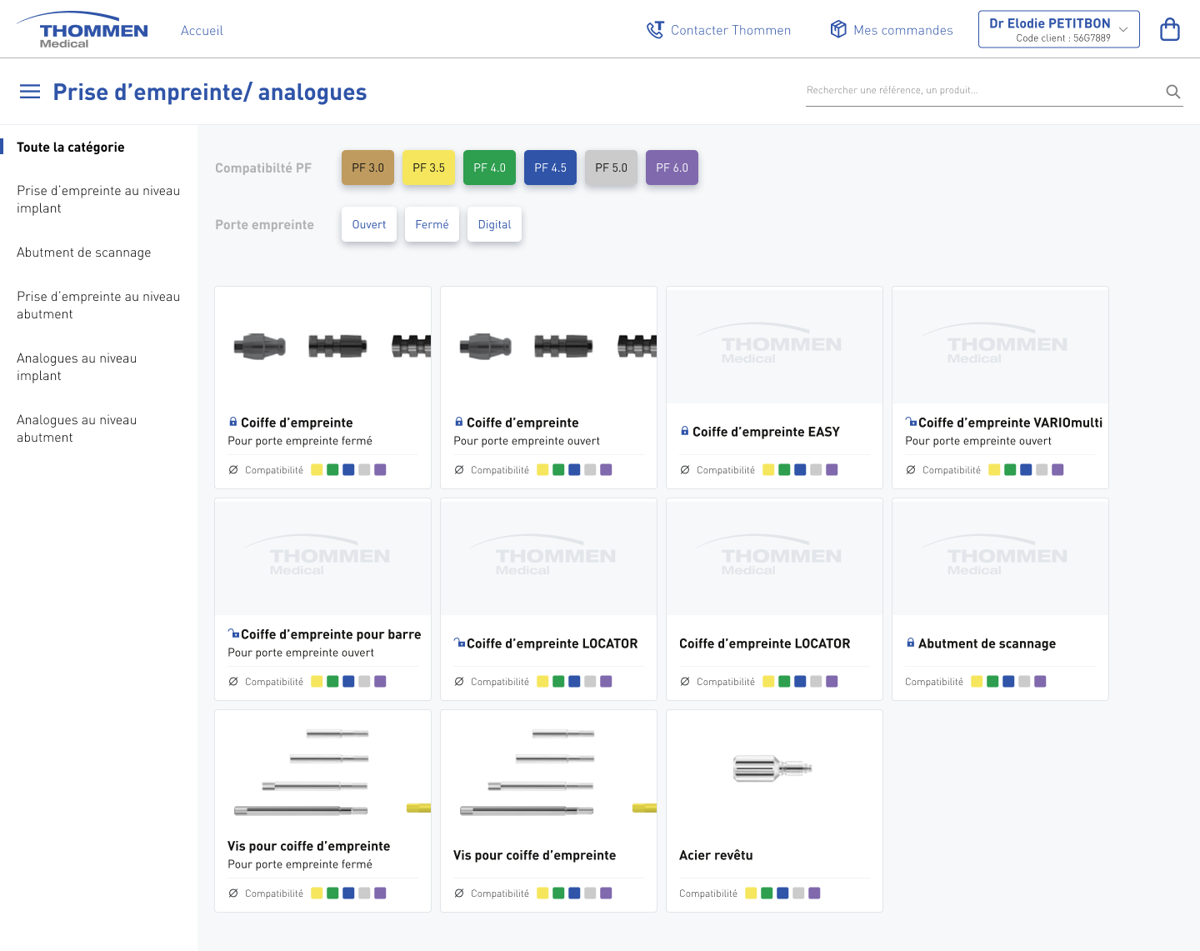1200x951 pixels.
Task: Click the phone icon beside Contacter Thommen
Action: tap(656, 30)
